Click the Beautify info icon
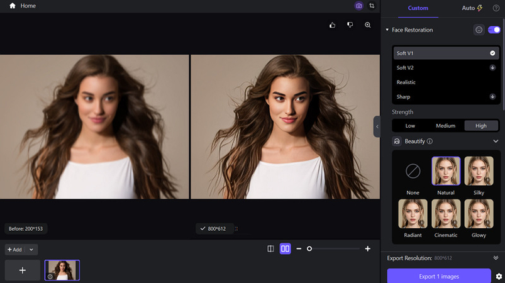The width and height of the screenshot is (505, 283). coord(430,141)
